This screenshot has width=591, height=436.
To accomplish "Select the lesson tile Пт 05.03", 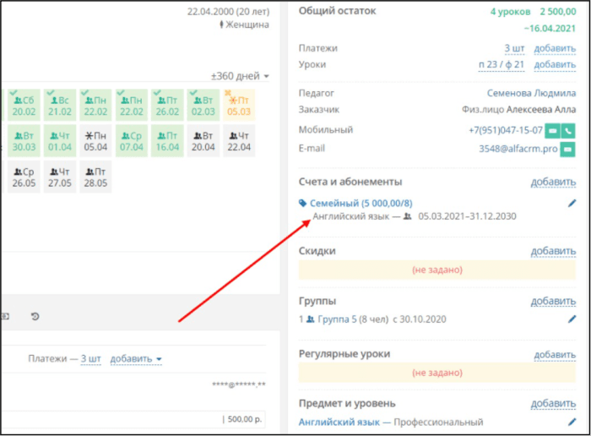I will coord(239,106).
